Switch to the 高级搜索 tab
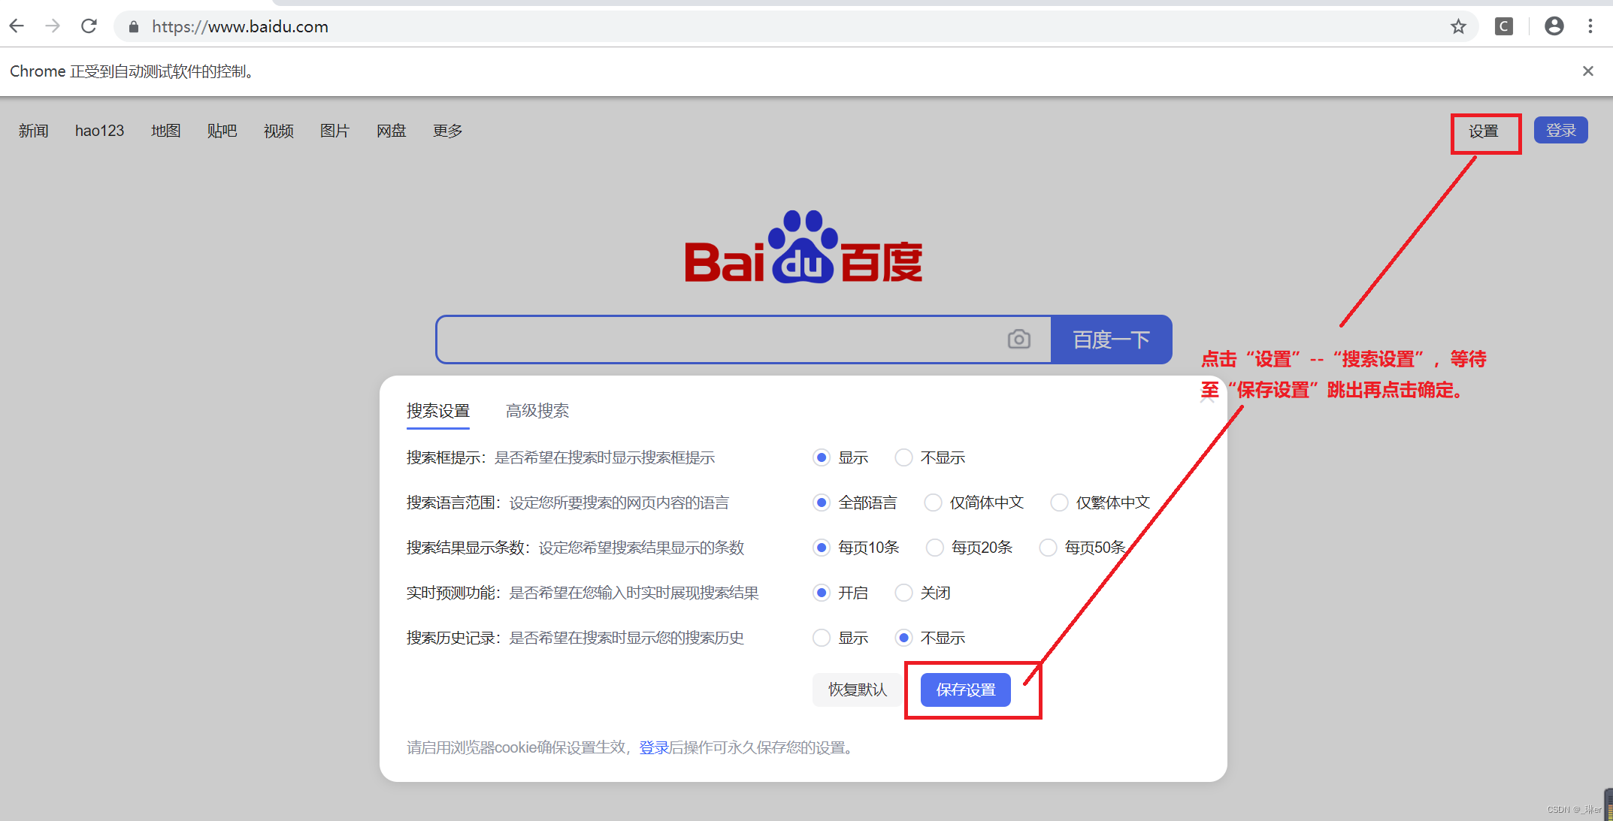Screen dimensions: 1613x821 [x=537, y=411]
